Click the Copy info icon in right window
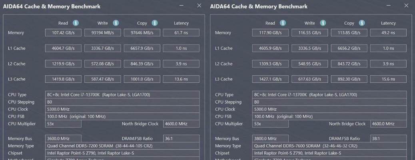This screenshot has width=415, height=160. (x=362, y=23)
